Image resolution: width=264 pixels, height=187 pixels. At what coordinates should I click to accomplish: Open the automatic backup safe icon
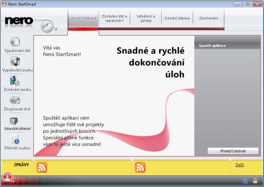coord(13,121)
